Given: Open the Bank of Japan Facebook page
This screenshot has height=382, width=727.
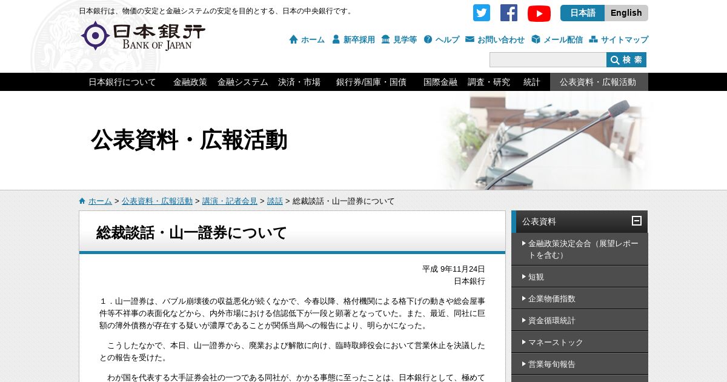Looking at the screenshot, I should [509, 13].
